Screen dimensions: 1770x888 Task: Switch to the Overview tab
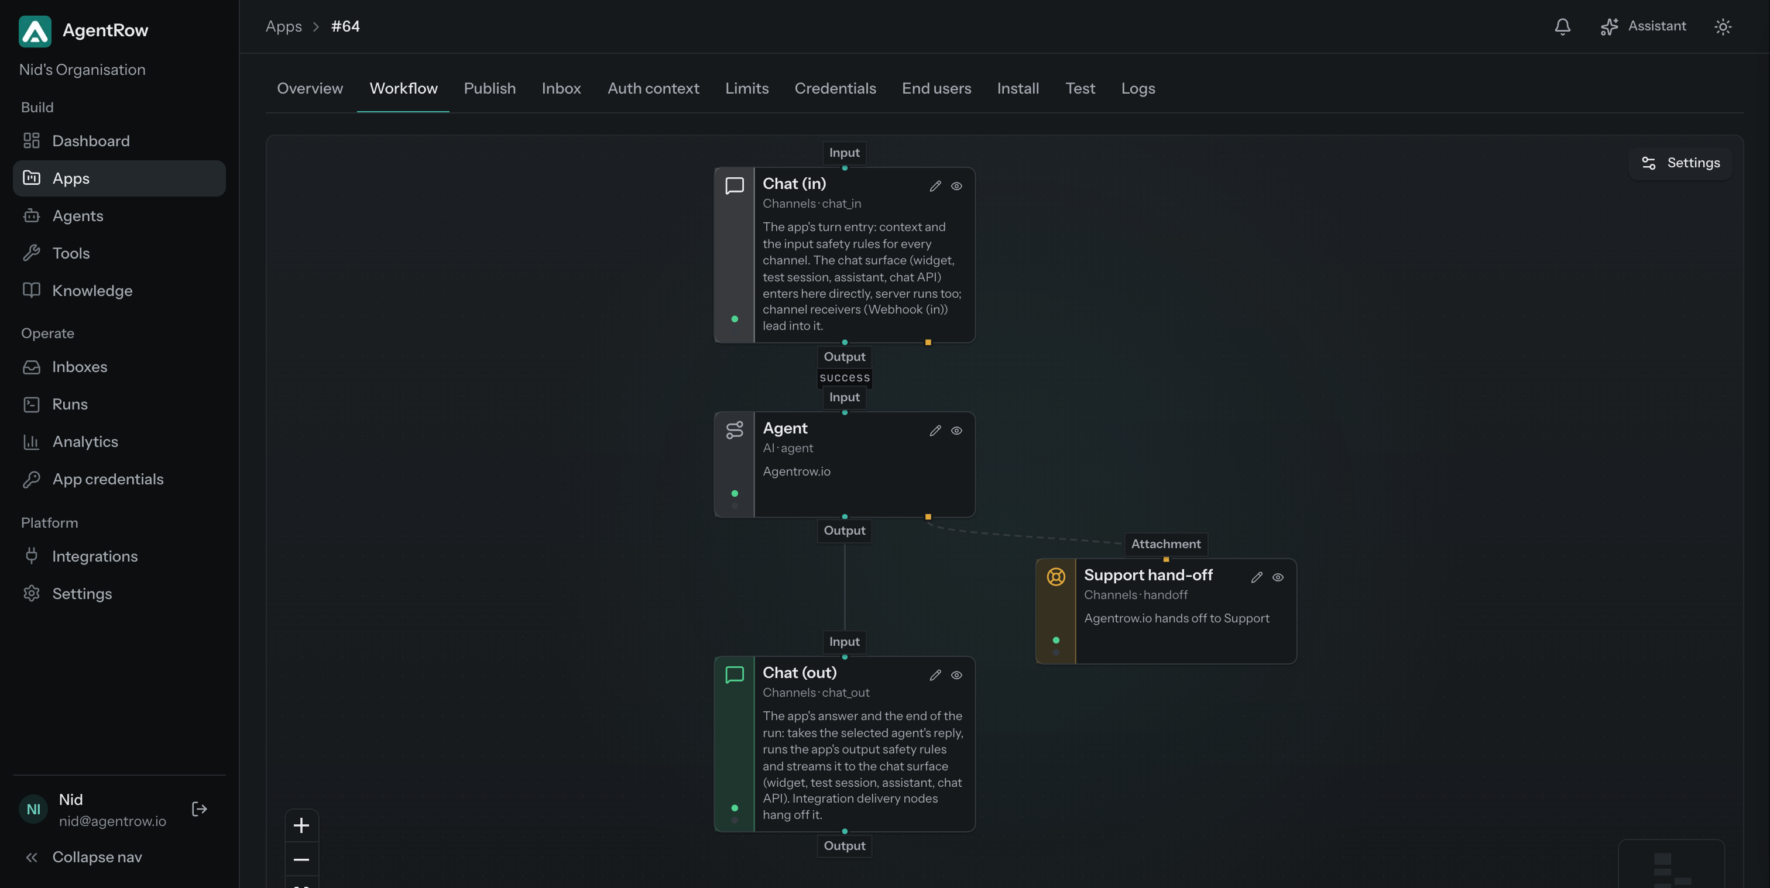tap(310, 88)
